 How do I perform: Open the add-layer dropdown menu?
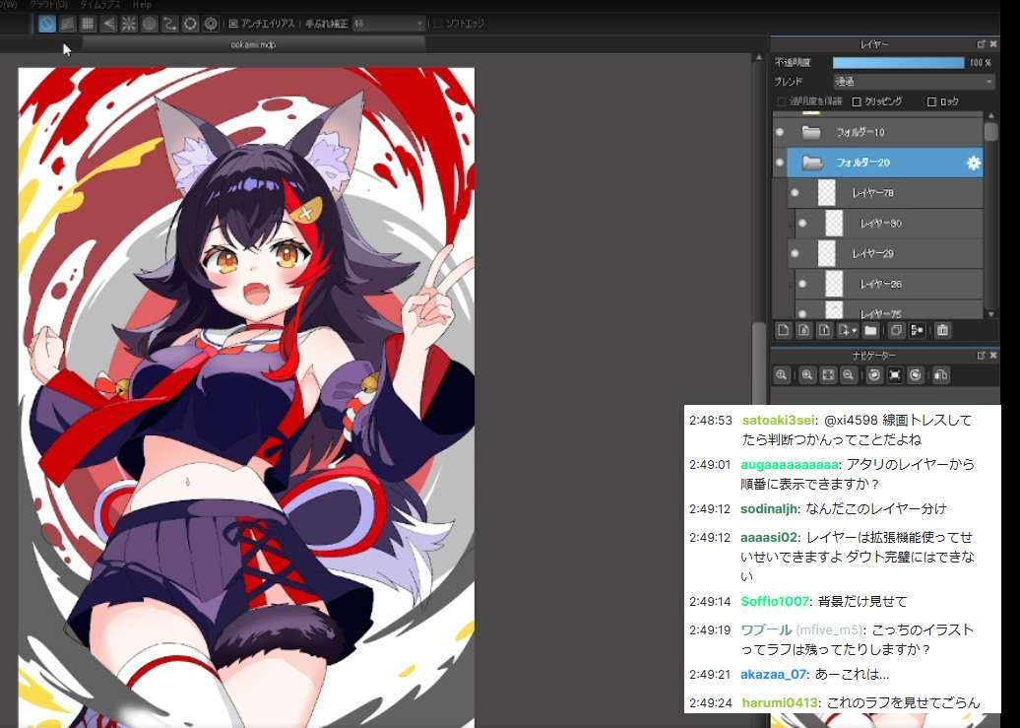847,330
